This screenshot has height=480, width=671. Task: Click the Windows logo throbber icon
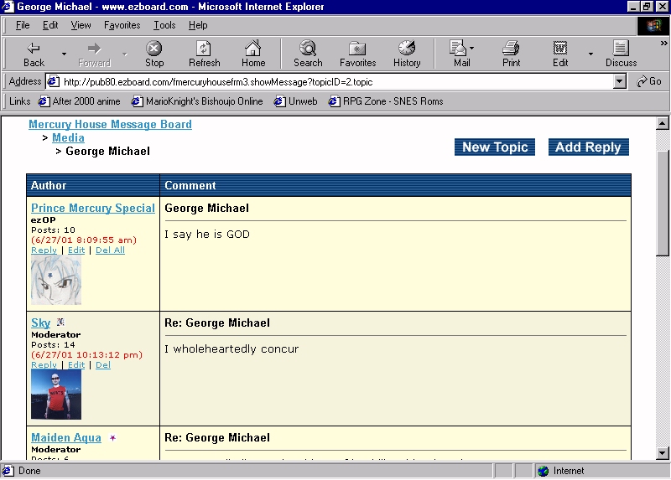pyautogui.click(x=653, y=26)
